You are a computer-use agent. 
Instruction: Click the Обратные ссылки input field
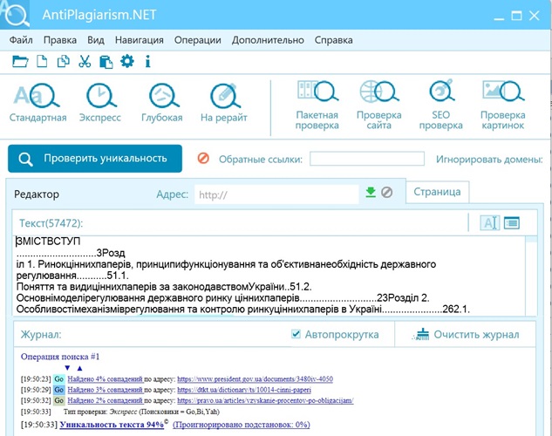click(367, 159)
